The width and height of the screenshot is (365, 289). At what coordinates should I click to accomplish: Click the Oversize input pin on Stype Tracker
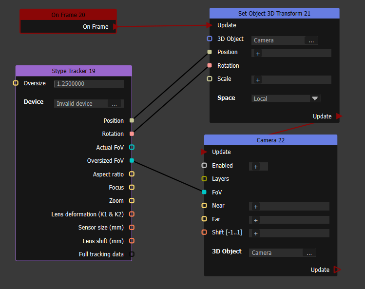(16, 83)
